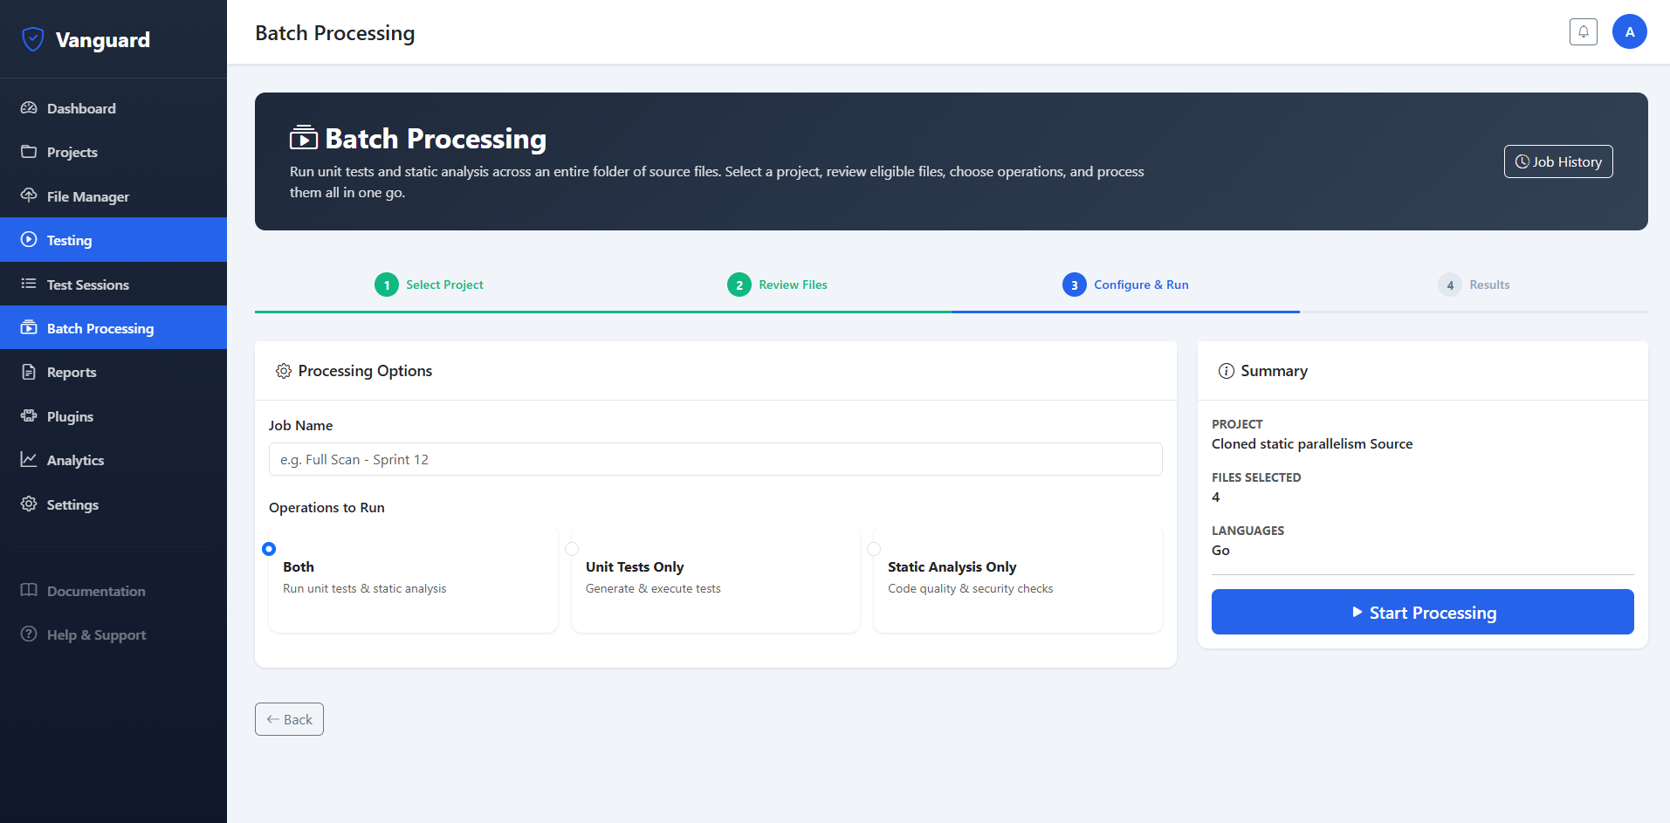Open Settings from the sidebar
This screenshot has width=1670, height=823.
[x=72, y=504]
